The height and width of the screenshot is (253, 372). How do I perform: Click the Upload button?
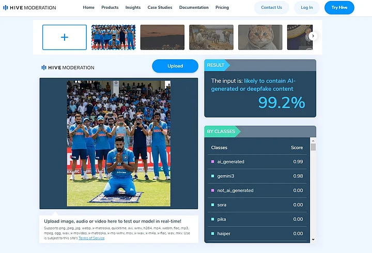pyautogui.click(x=175, y=66)
